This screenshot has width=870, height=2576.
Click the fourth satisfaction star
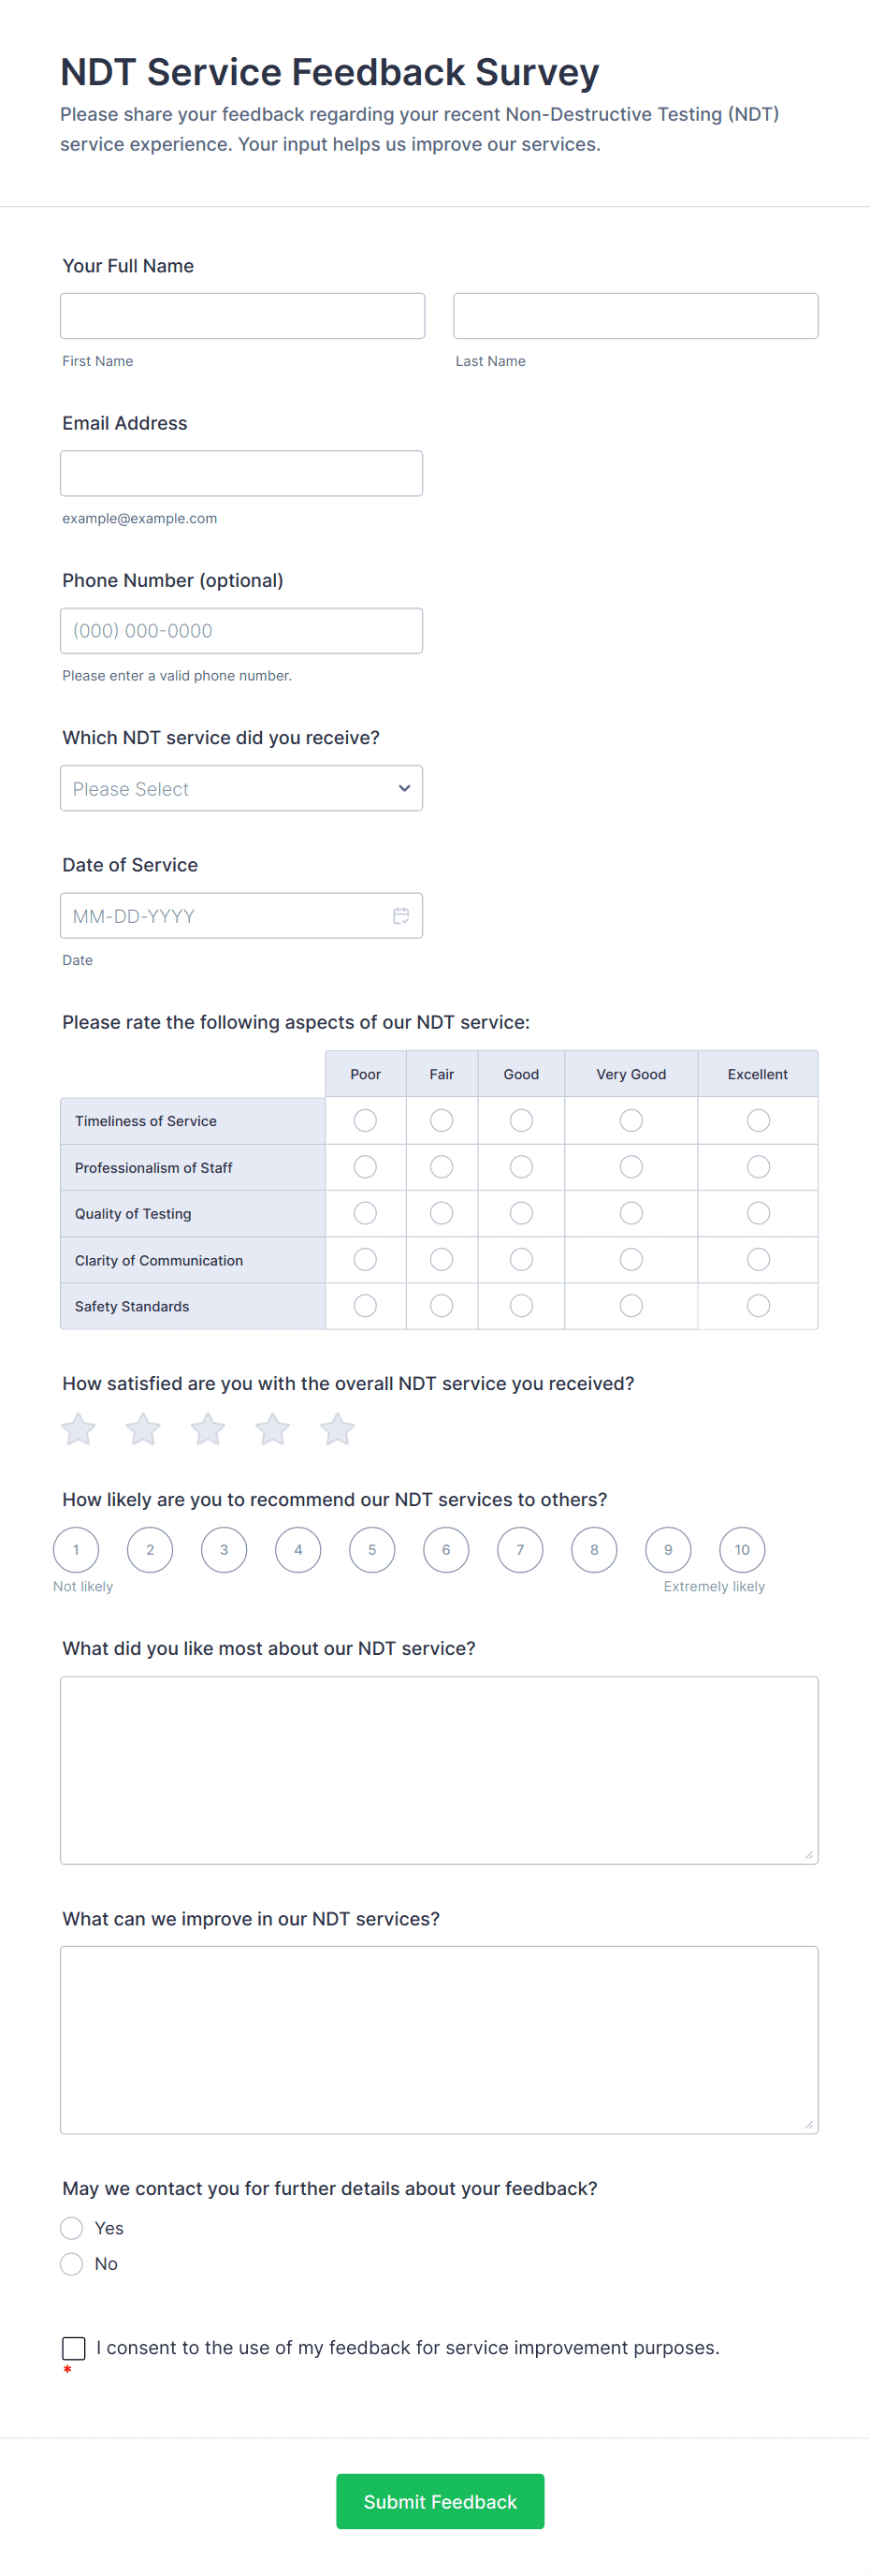[x=272, y=1429]
